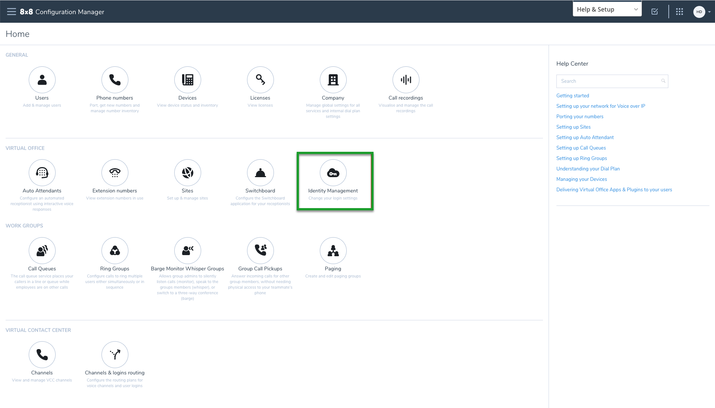Open the Setting up Auto Attendant link
The height and width of the screenshot is (408, 715).
585,138
